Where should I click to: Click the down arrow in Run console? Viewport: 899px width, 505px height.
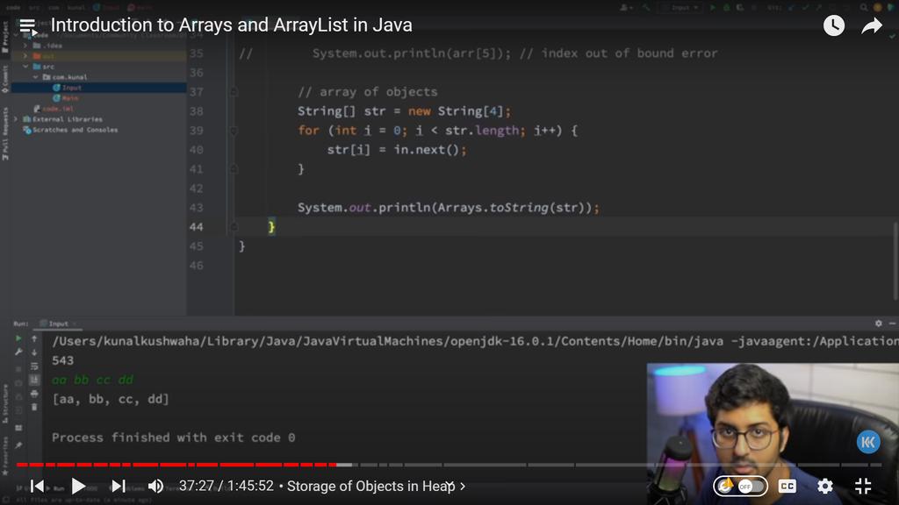pyautogui.click(x=34, y=352)
